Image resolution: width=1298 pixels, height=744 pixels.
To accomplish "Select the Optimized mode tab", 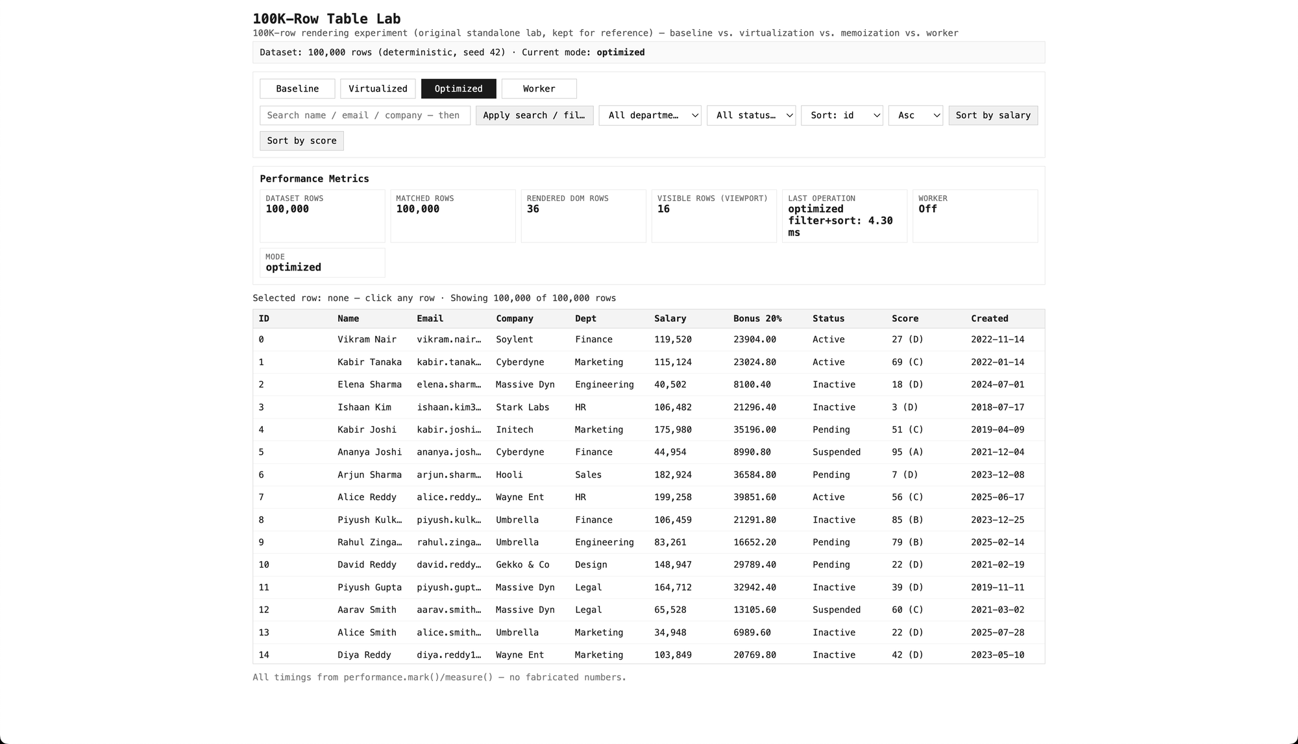I will pyautogui.click(x=458, y=89).
